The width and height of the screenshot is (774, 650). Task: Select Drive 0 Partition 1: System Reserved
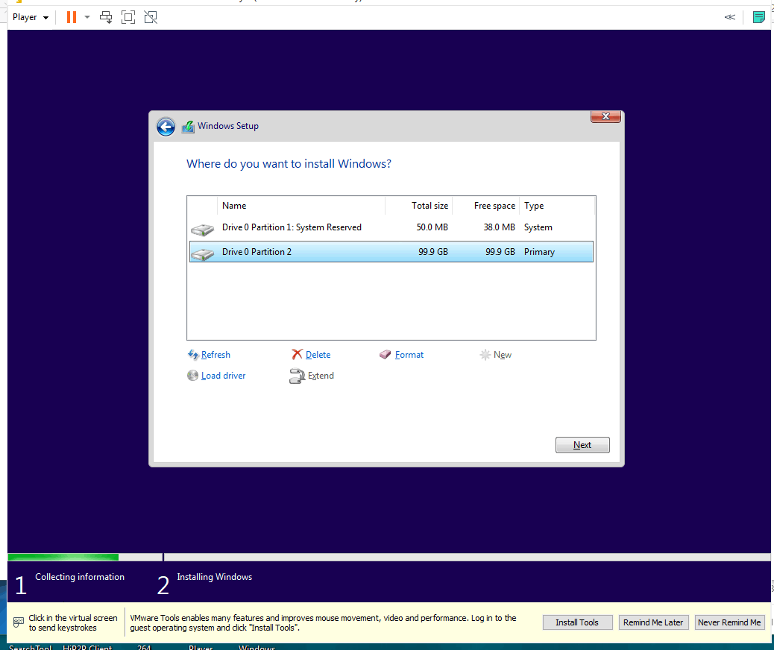pyautogui.click(x=391, y=227)
